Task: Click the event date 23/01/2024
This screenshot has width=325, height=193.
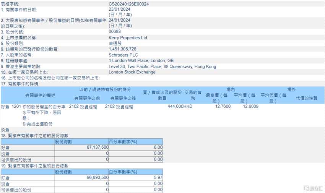Action: [119, 9]
